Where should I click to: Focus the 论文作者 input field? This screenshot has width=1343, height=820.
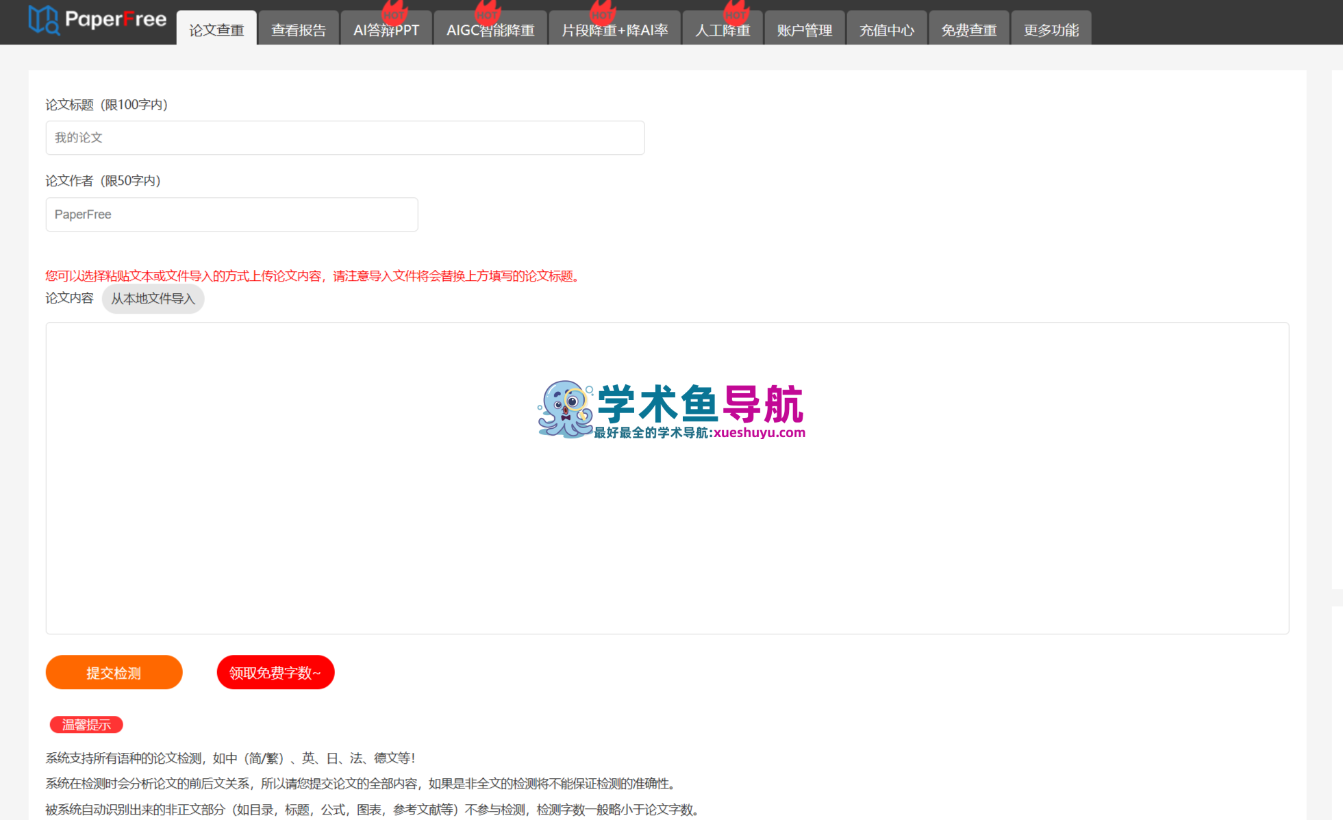231,214
